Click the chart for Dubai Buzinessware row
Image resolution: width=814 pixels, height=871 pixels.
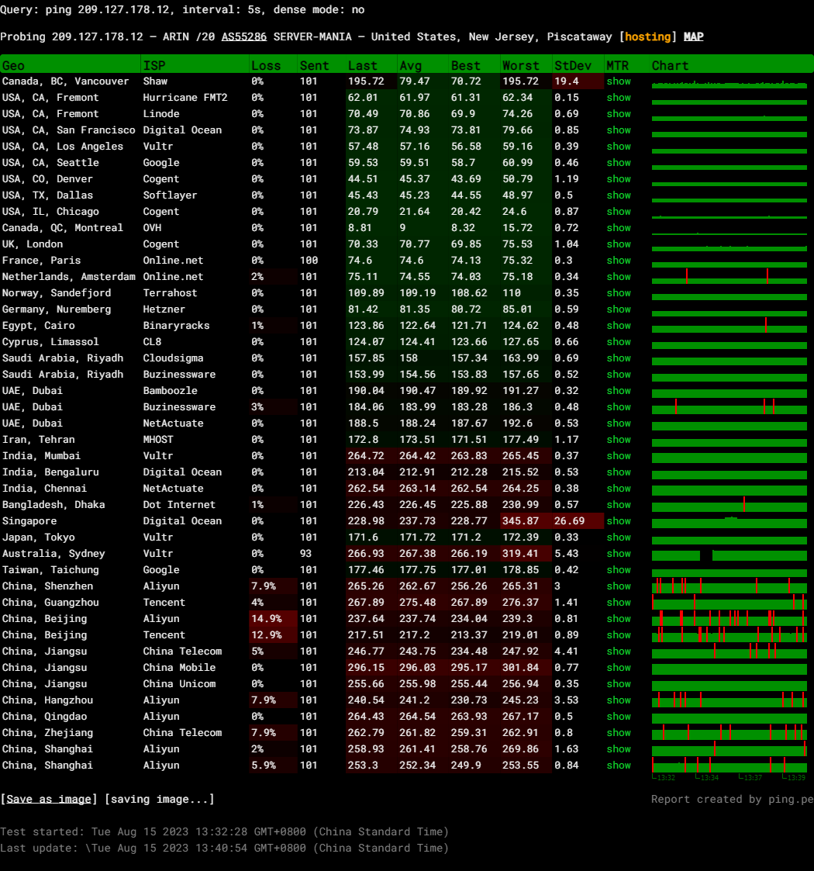(729, 407)
